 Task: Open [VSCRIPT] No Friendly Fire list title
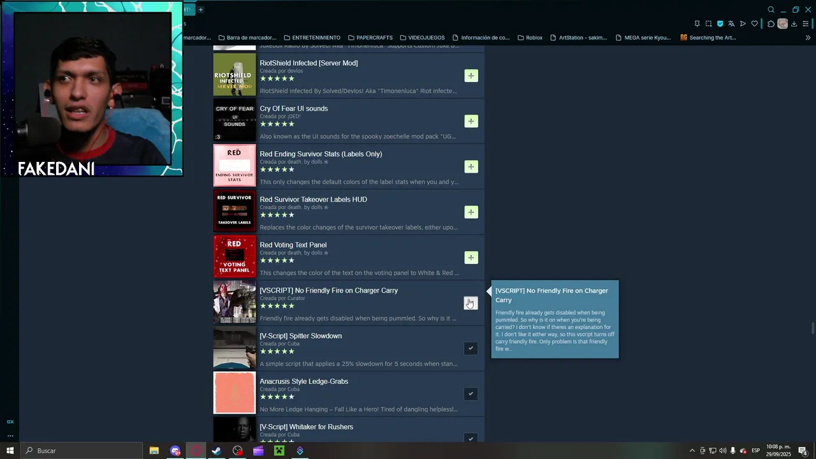coord(329,291)
